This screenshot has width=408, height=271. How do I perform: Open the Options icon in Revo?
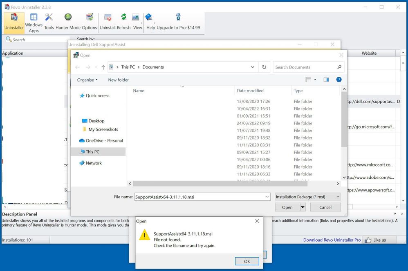tap(89, 22)
